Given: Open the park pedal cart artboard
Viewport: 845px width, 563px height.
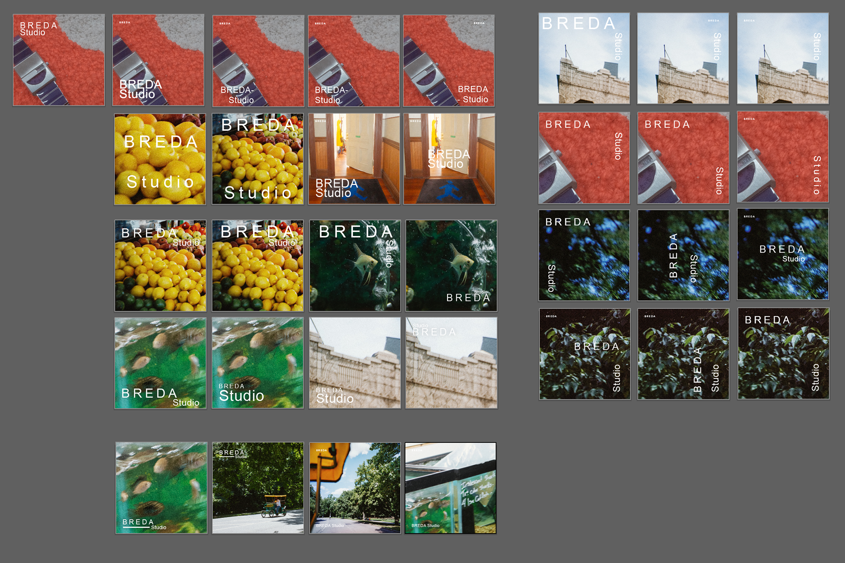Looking at the screenshot, I should point(258,488).
